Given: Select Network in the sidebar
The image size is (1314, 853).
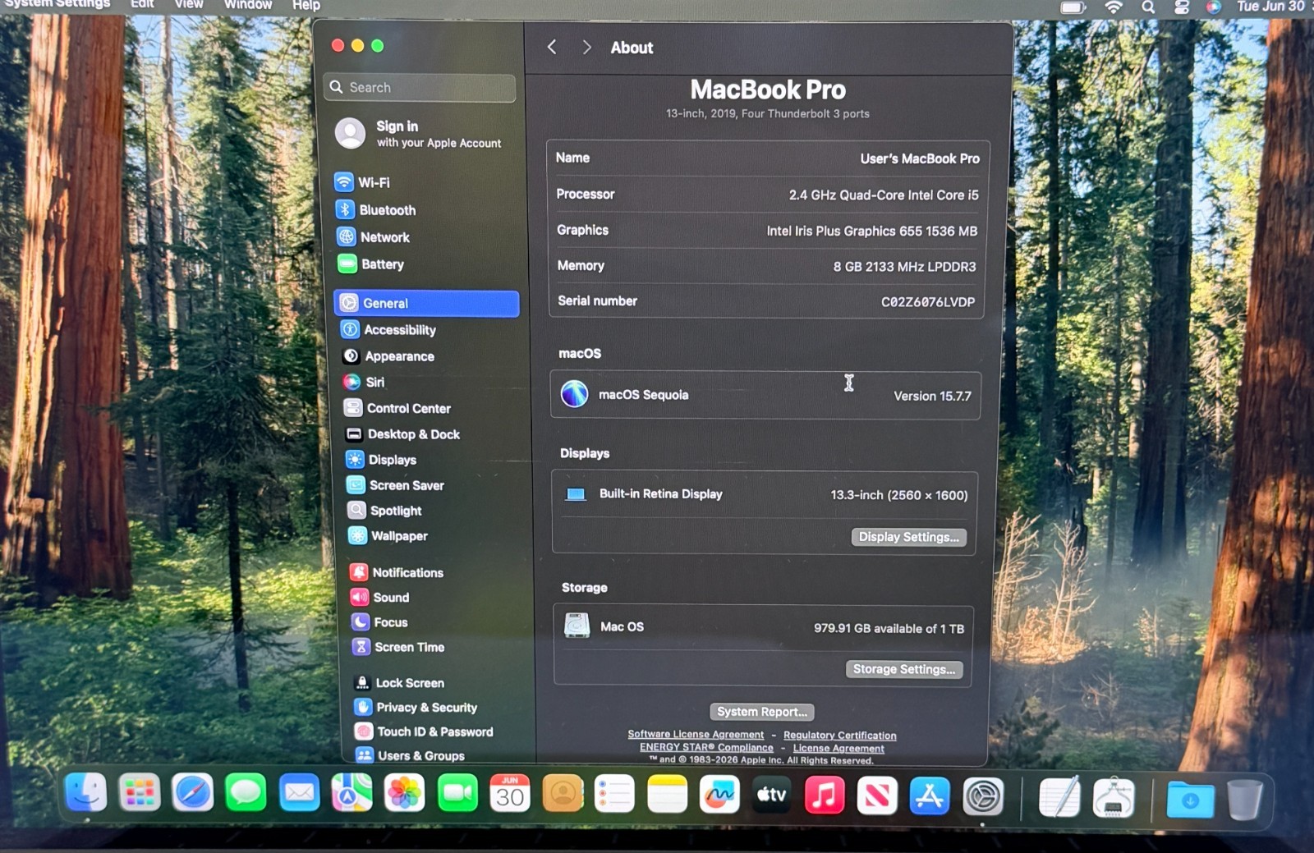Looking at the screenshot, I should tap(373, 236).
